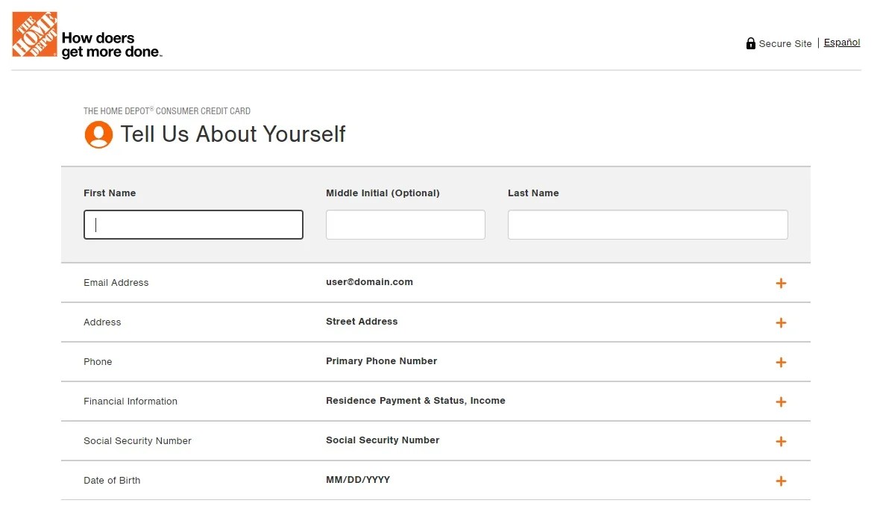This screenshot has width=877, height=512.
Task: Click 'Consumer Credit Card' subtitle text
Action: pos(203,110)
